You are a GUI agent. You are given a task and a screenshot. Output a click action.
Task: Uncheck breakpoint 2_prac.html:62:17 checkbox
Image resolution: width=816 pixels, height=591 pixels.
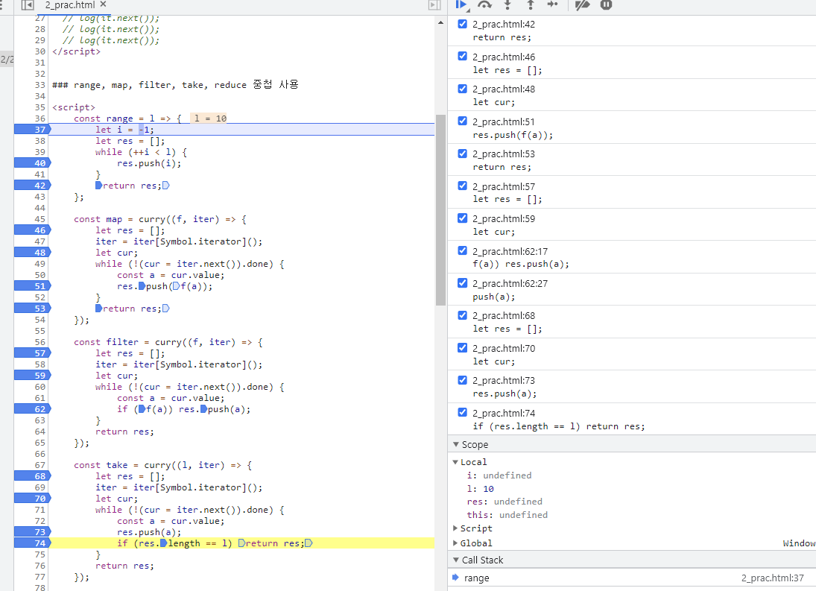coord(462,250)
